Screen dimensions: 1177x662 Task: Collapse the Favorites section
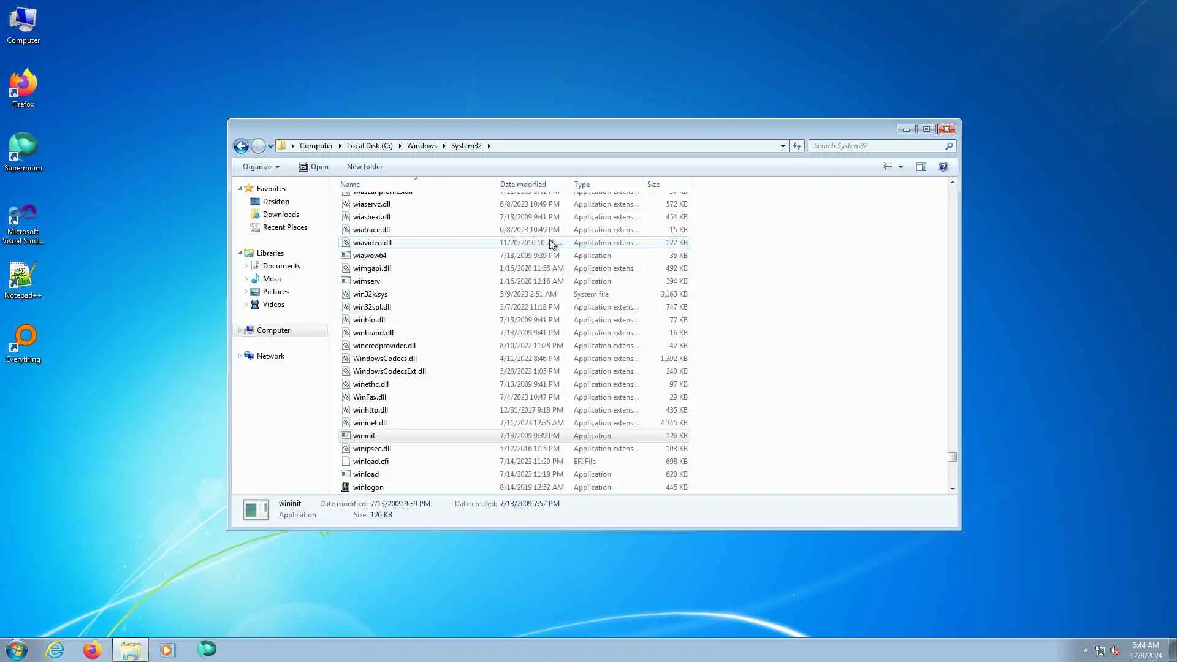[x=240, y=189]
